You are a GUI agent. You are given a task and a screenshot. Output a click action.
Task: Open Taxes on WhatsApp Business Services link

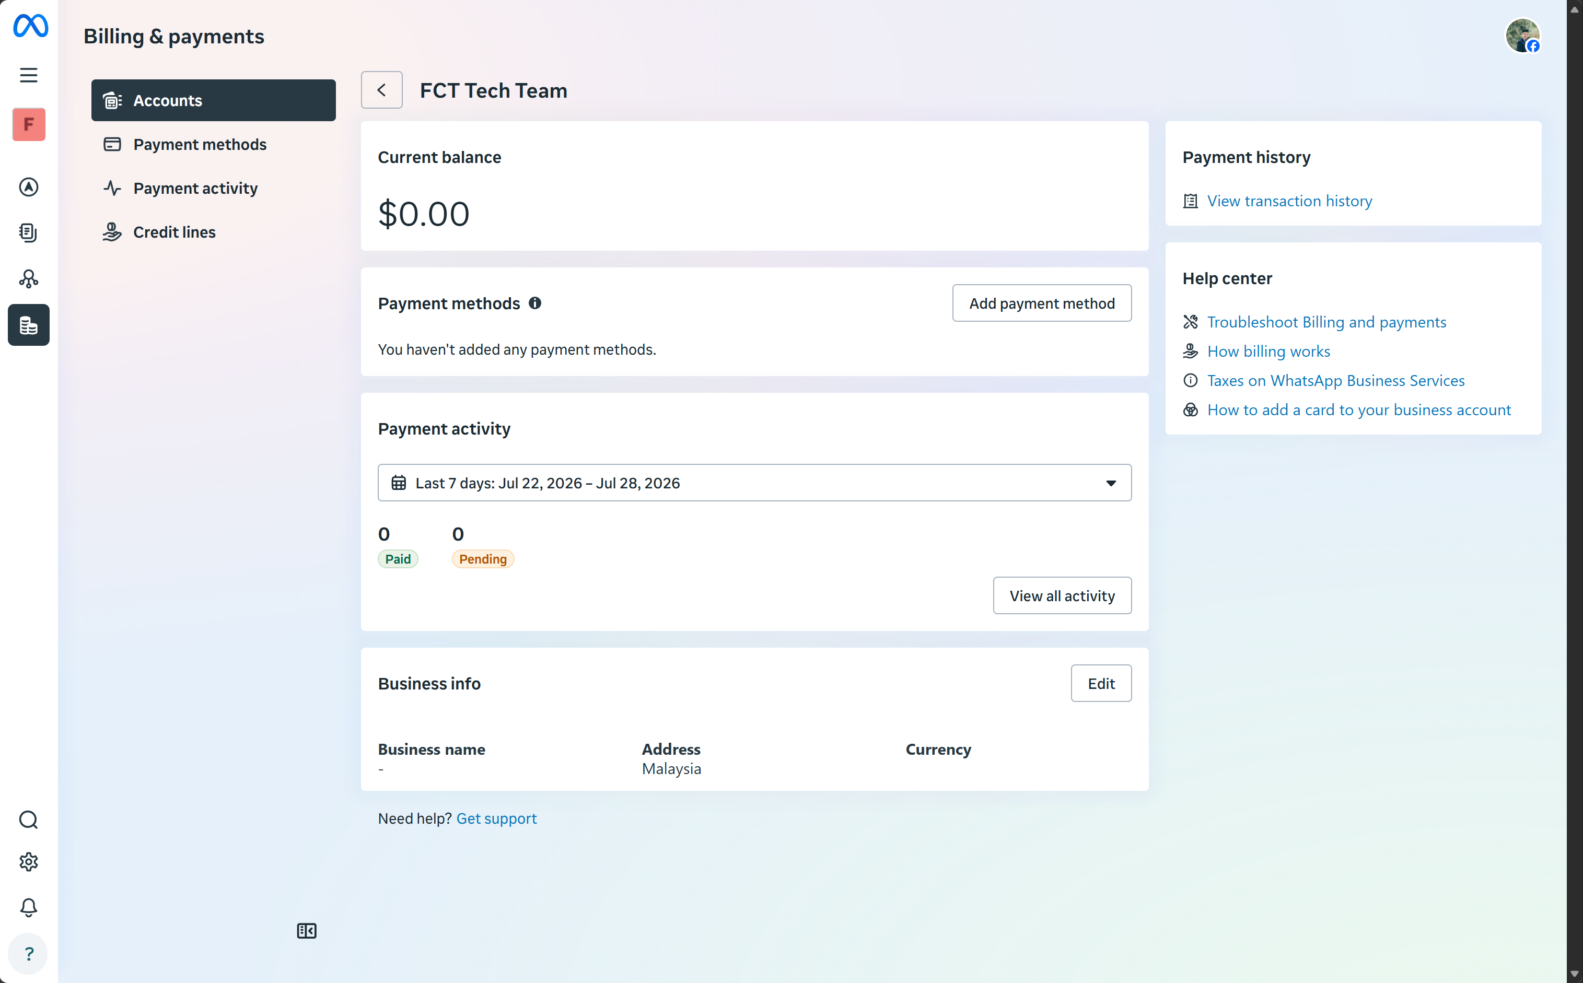coord(1335,380)
